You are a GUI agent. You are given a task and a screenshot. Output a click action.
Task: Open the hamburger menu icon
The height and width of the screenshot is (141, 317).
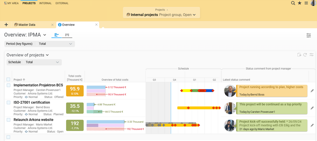(x=306, y=3)
